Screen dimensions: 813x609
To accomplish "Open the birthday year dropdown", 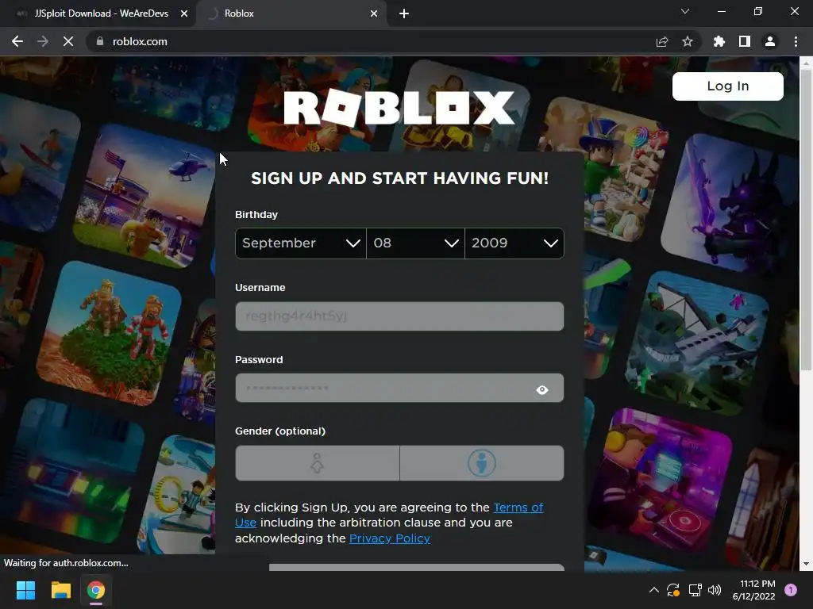I will [x=514, y=243].
